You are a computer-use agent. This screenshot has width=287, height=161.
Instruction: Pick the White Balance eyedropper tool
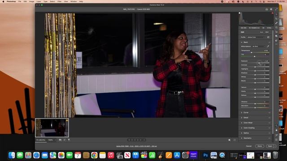coord(268,47)
